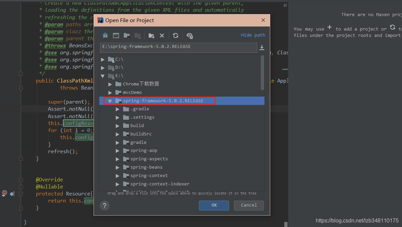The width and height of the screenshot is (402, 227).
Task: Open the path history download-arrow icon
Action: (x=262, y=48)
